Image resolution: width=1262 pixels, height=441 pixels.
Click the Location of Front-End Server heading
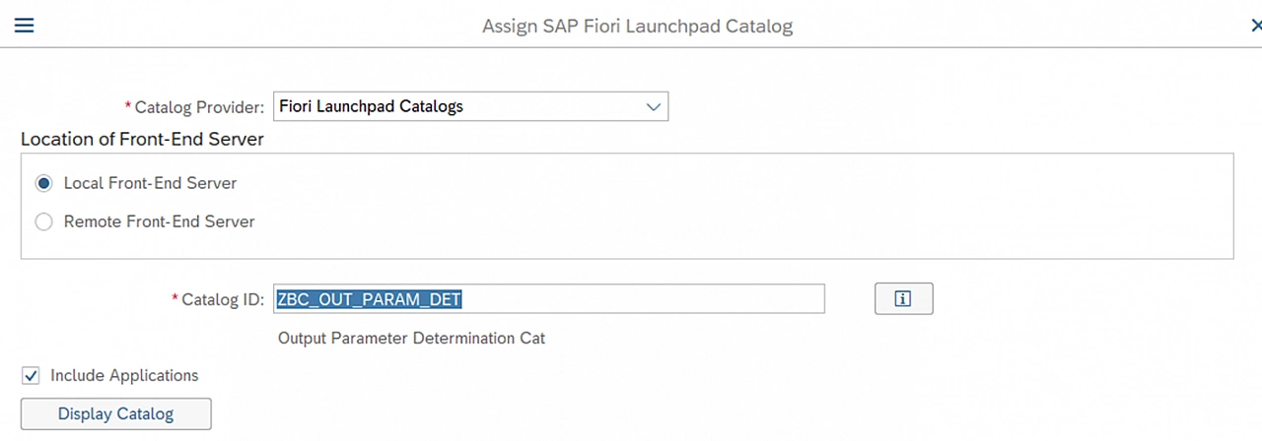pyautogui.click(x=142, y=140)
